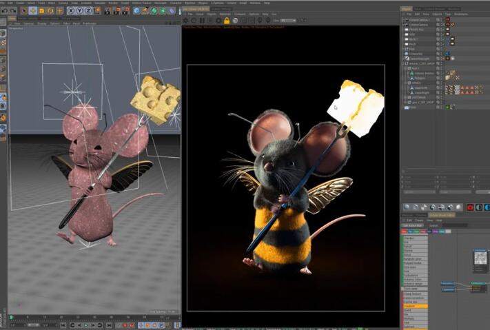This screenshot has height=330, width=490.
Task: Click the spline pen icon
Action: point(145,10)
